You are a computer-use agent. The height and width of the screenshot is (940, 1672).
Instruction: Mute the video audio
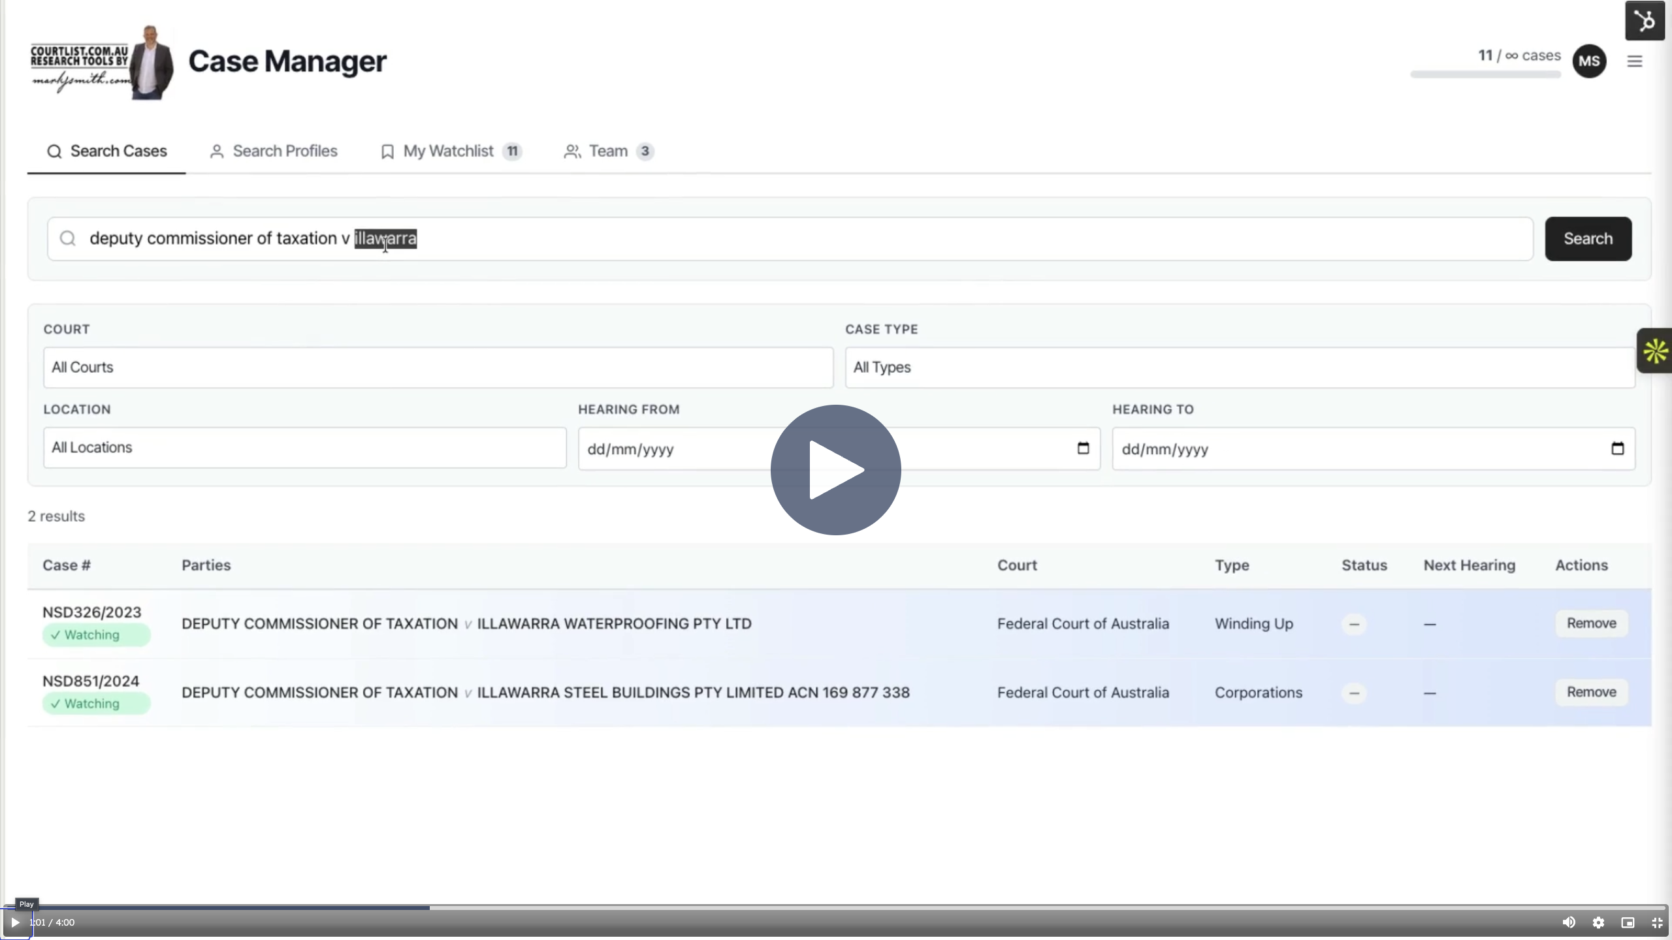click(1569, 922)
